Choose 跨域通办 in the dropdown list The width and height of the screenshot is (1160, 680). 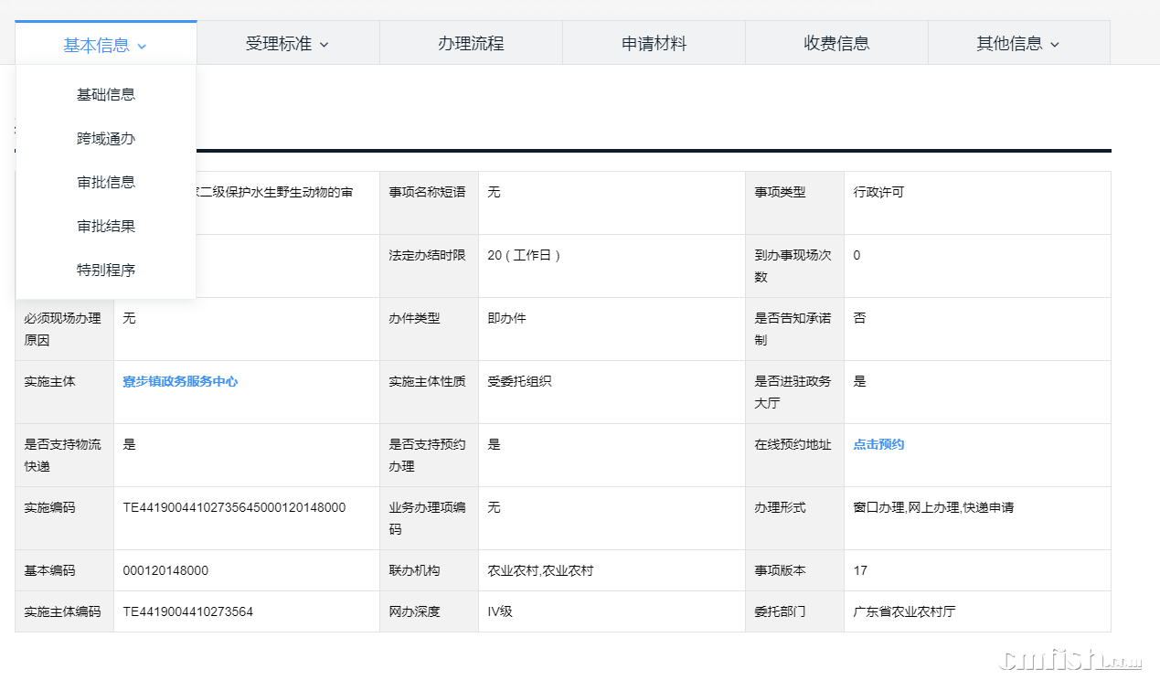point(106,138)
